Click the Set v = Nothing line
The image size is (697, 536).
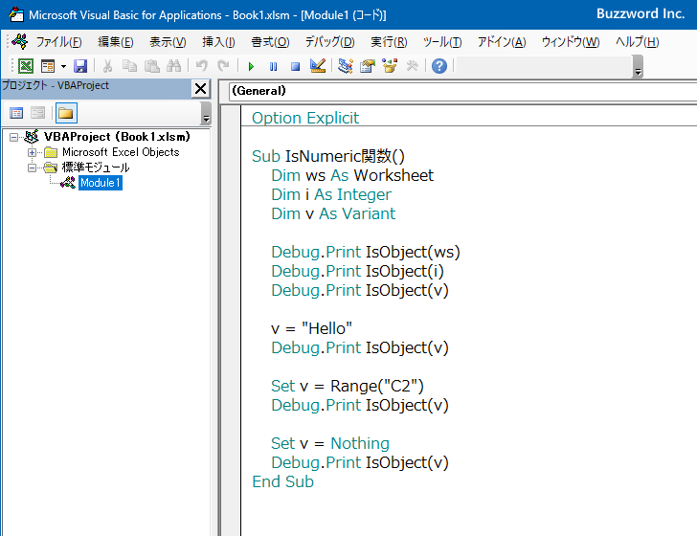tap(329, 443)
